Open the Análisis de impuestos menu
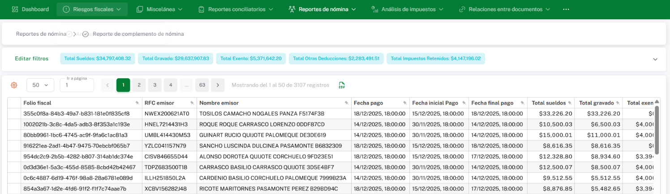The height and width of the screenshot is (194, 670). click(407, 9)
